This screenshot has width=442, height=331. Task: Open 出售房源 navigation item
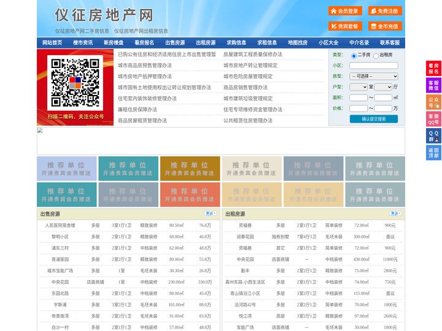175,43
